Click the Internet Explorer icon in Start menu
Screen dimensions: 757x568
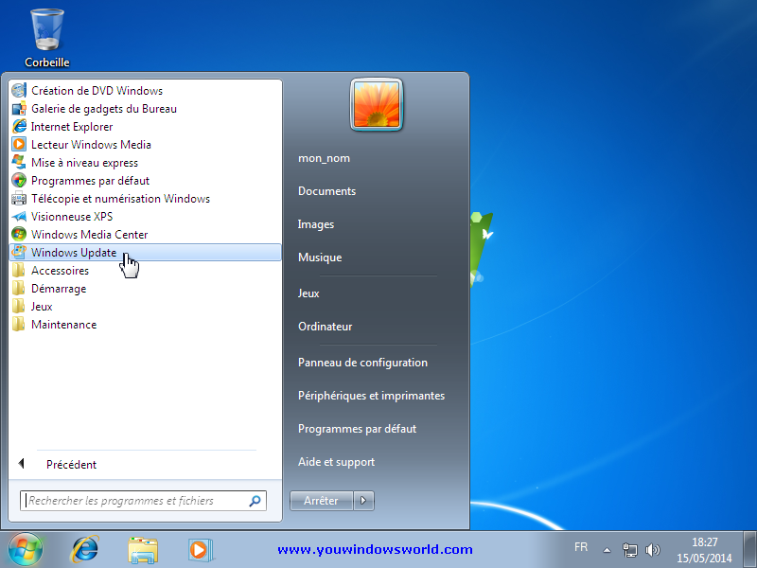click(19, 126)
